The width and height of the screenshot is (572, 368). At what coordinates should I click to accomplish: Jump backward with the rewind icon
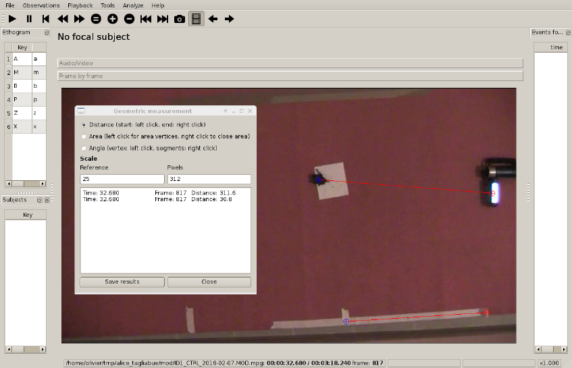coord(63,19)
